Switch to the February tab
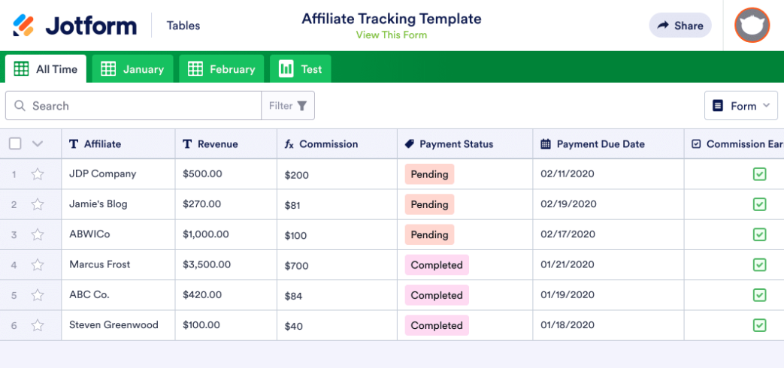Viewport: 784px width, 368px height. [x=222, y=69]
